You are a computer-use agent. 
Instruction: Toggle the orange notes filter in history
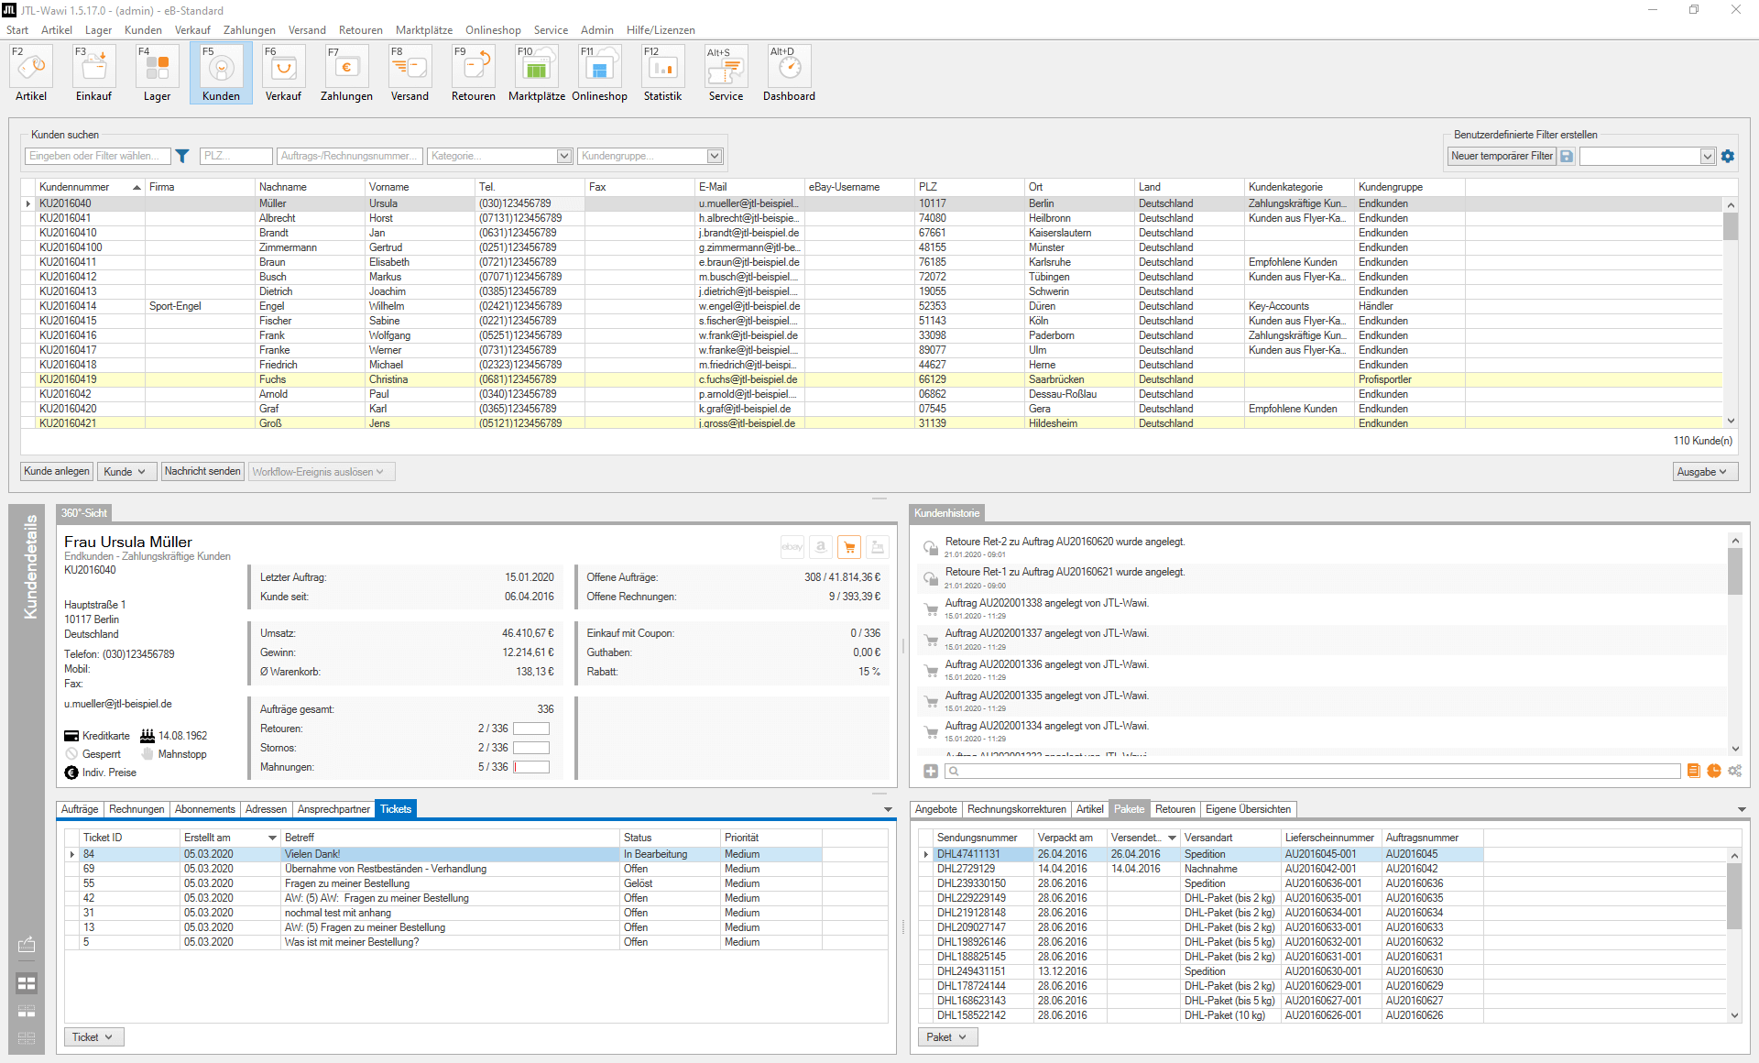click(1693, 772)
